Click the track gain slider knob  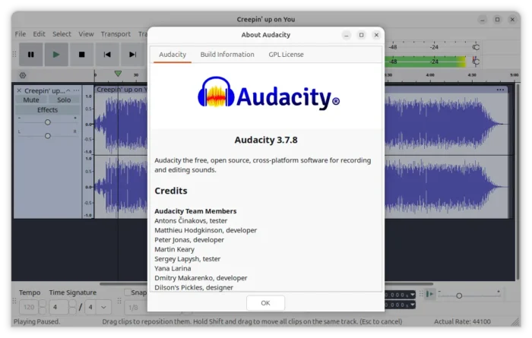[x=47, y=122]
